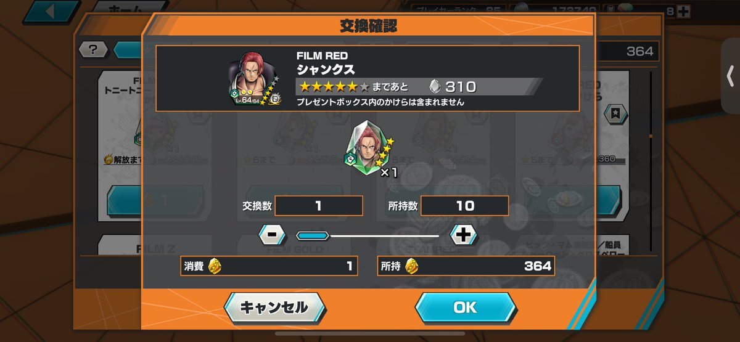Image resolution: width=740 pixels, height=342 pixels.
Task: Tap the Shanks character portrait icon
Action: coord(255,80)
